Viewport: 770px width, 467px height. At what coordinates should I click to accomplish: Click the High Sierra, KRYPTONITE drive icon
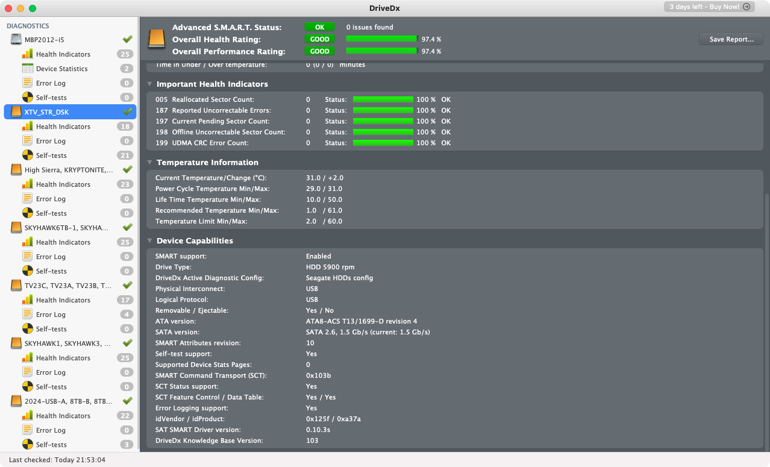click(x=16, y=170)
